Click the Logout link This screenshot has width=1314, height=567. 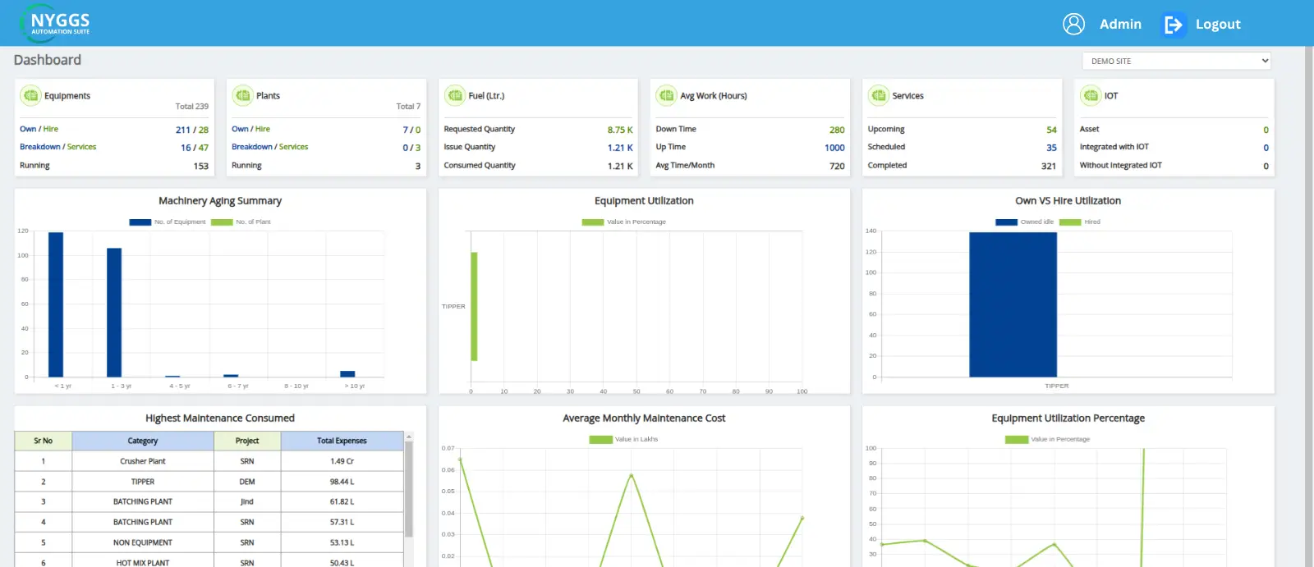1218,25
